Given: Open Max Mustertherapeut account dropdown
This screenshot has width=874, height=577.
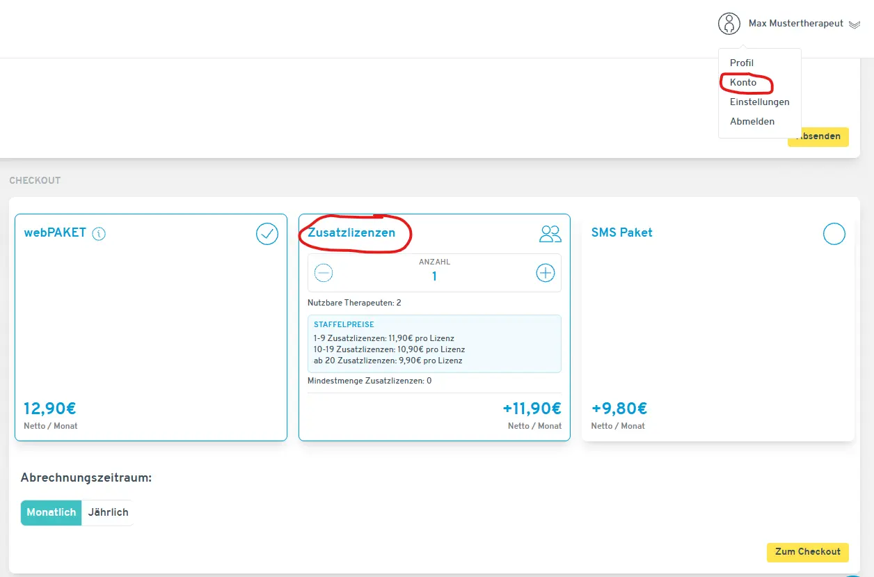Looking at the screenshot, I should [795, 24].
